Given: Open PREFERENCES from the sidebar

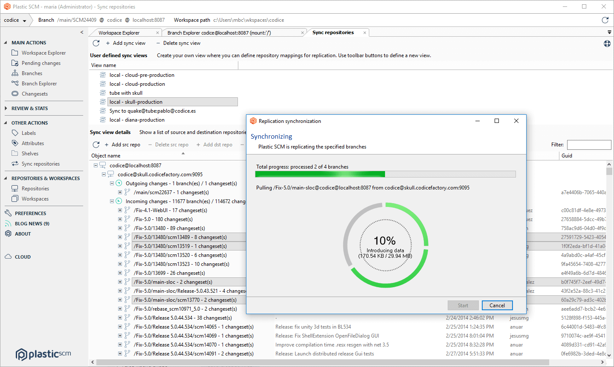Looking at the screenshot, I should pos(30,213).
